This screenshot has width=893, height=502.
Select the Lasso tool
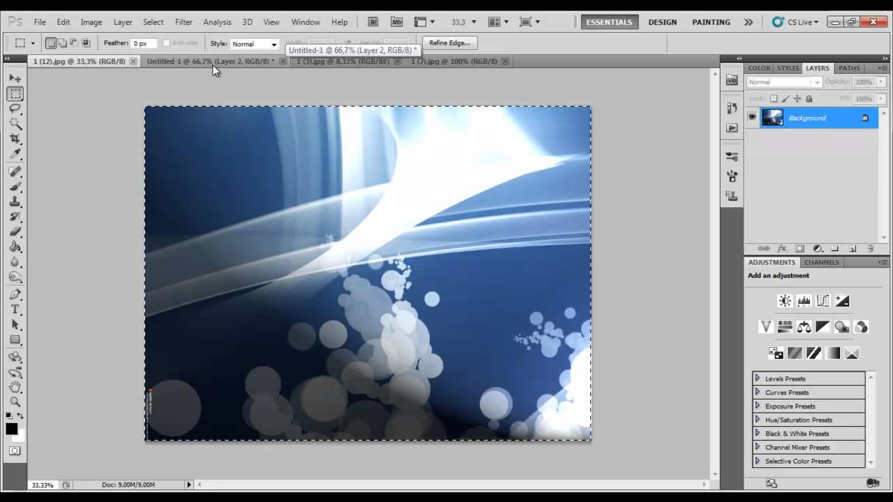coord(15,109)
